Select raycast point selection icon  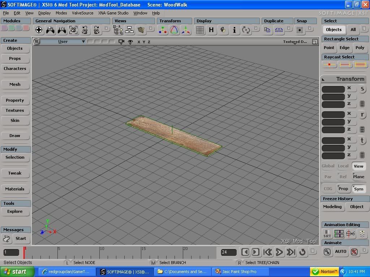329,64
